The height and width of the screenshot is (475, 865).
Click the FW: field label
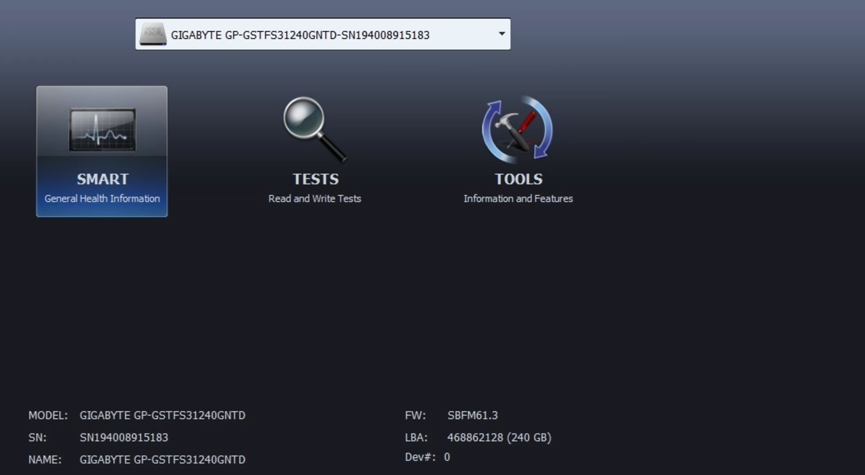pyautogui.click(x=416, y=416)
